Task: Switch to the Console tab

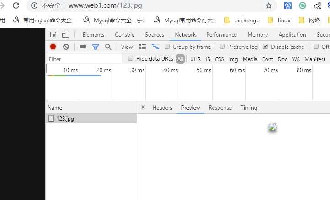Action: tap(125, 35)
